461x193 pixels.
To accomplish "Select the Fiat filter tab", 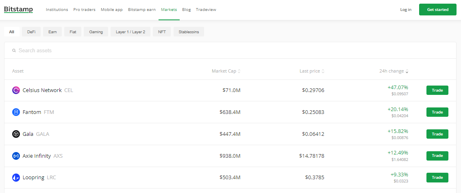I will (73, 32).
